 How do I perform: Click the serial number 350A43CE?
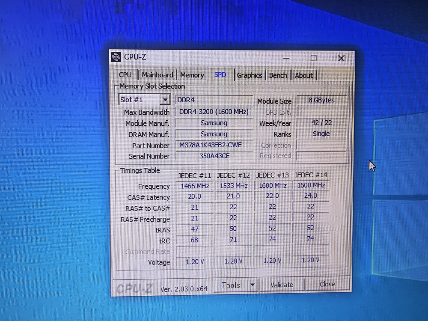(x=214, y=156)
